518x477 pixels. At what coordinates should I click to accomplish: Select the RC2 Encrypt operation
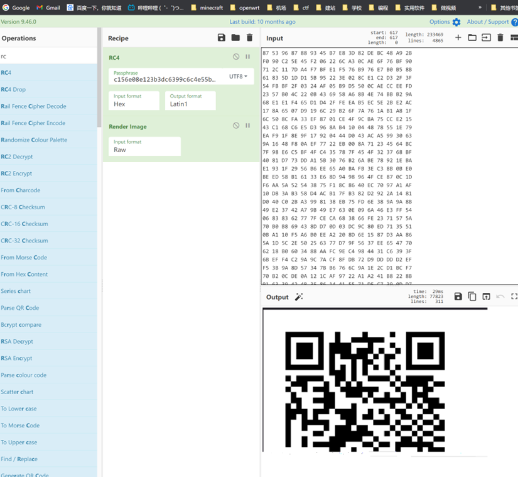point(48,173)
